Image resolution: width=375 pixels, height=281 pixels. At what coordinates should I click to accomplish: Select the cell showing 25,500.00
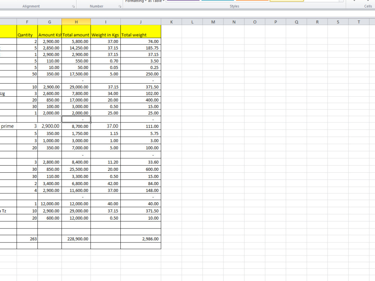(x=76, y=169)
